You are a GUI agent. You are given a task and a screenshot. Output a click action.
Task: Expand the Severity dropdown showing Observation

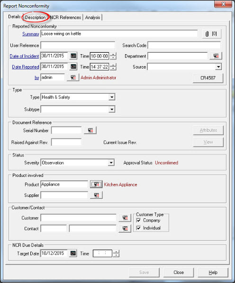[x=111, y=163]
